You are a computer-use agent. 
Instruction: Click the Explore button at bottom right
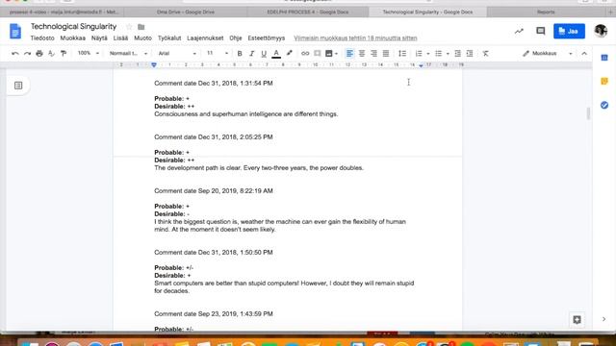pos(577,320)
